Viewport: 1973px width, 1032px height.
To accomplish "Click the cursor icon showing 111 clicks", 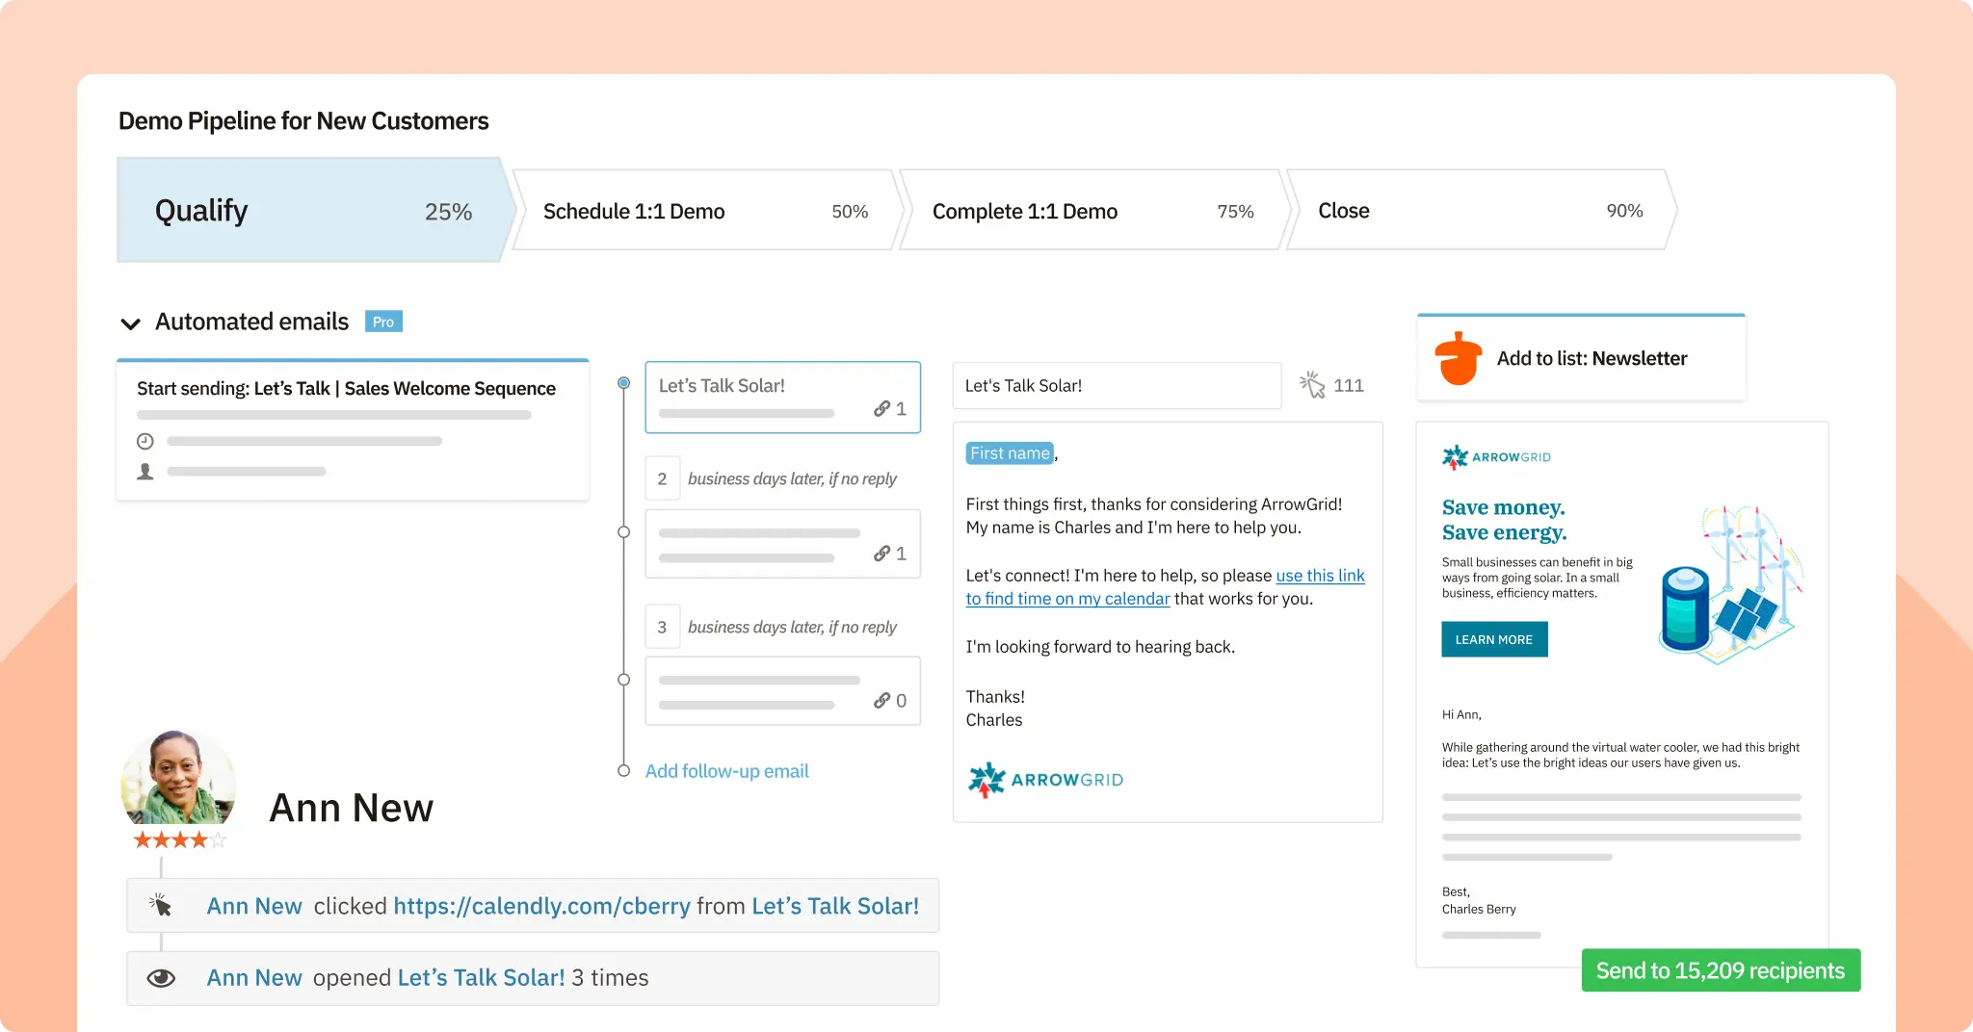I will click(1312, 383).
